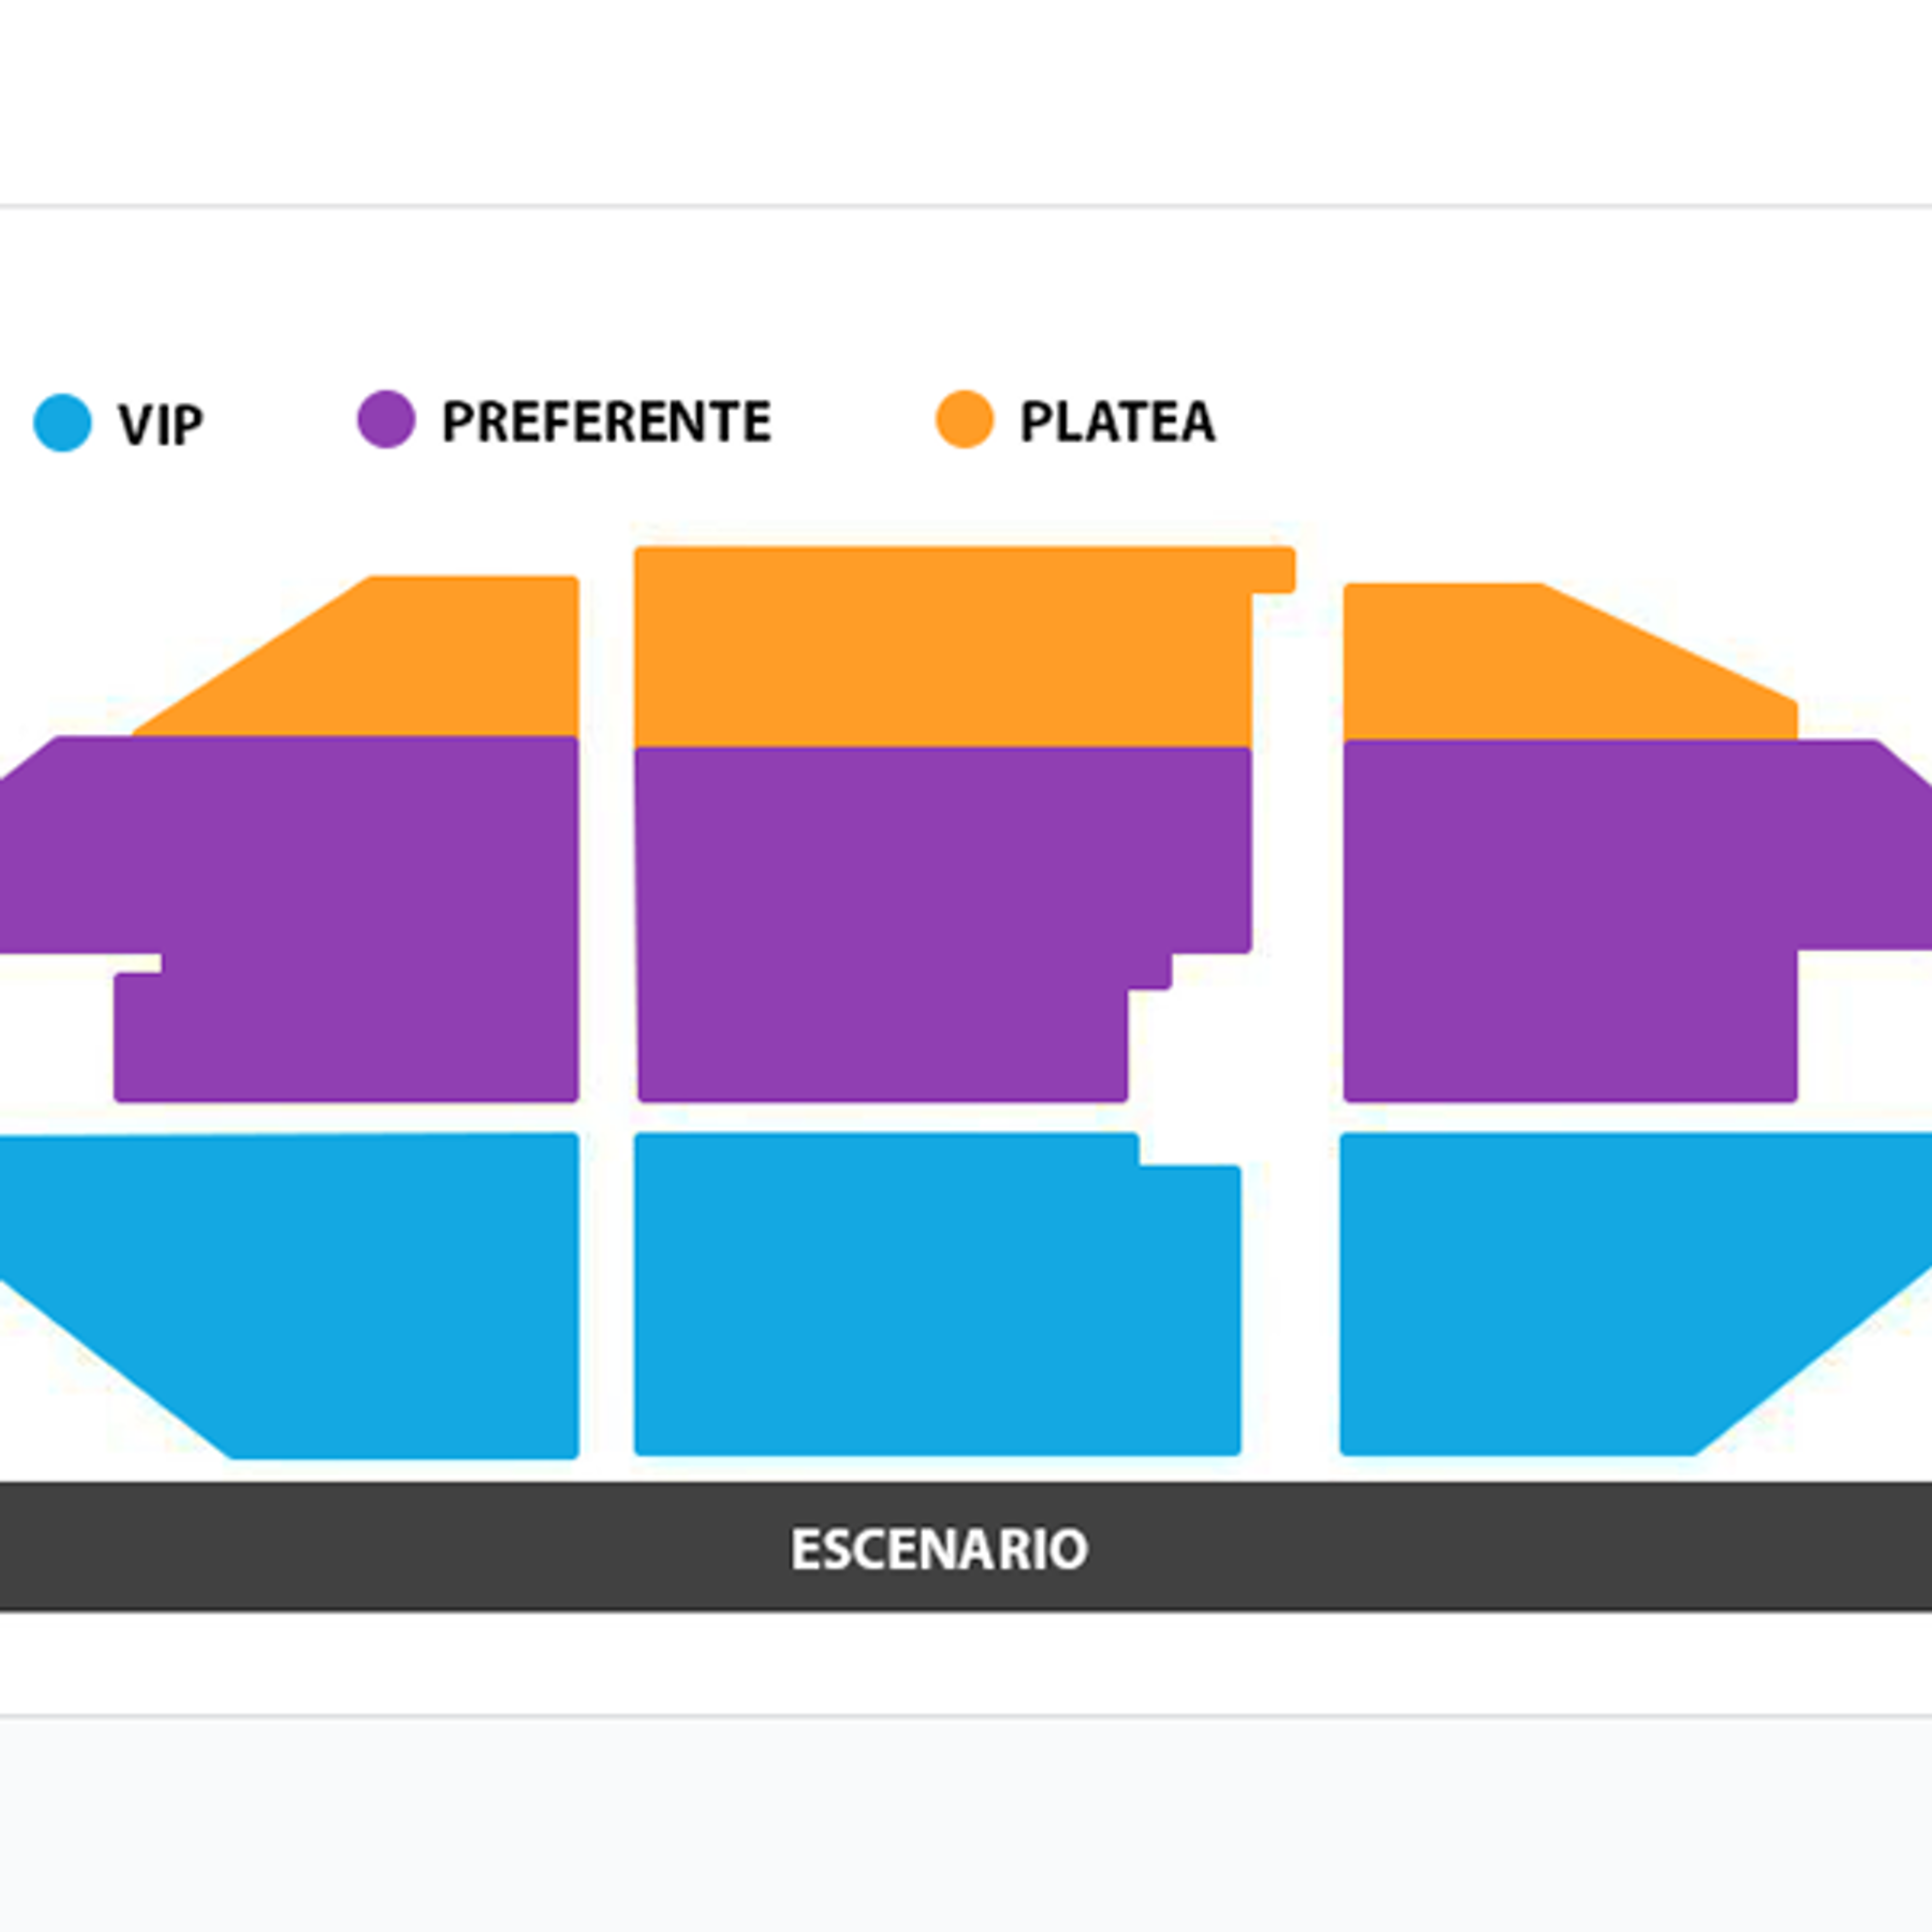Click the small tab on the center PLATEA top-right corner
The image size is (1932, 1932).
(x=1274, y=570)
